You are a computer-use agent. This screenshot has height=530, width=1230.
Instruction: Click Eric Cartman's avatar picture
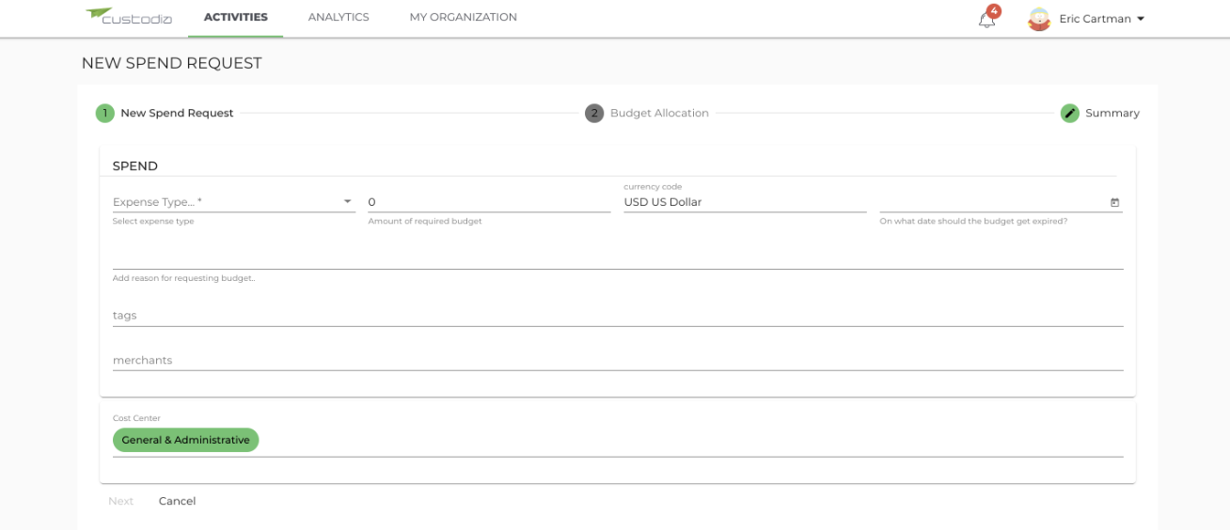[1039, 19]
